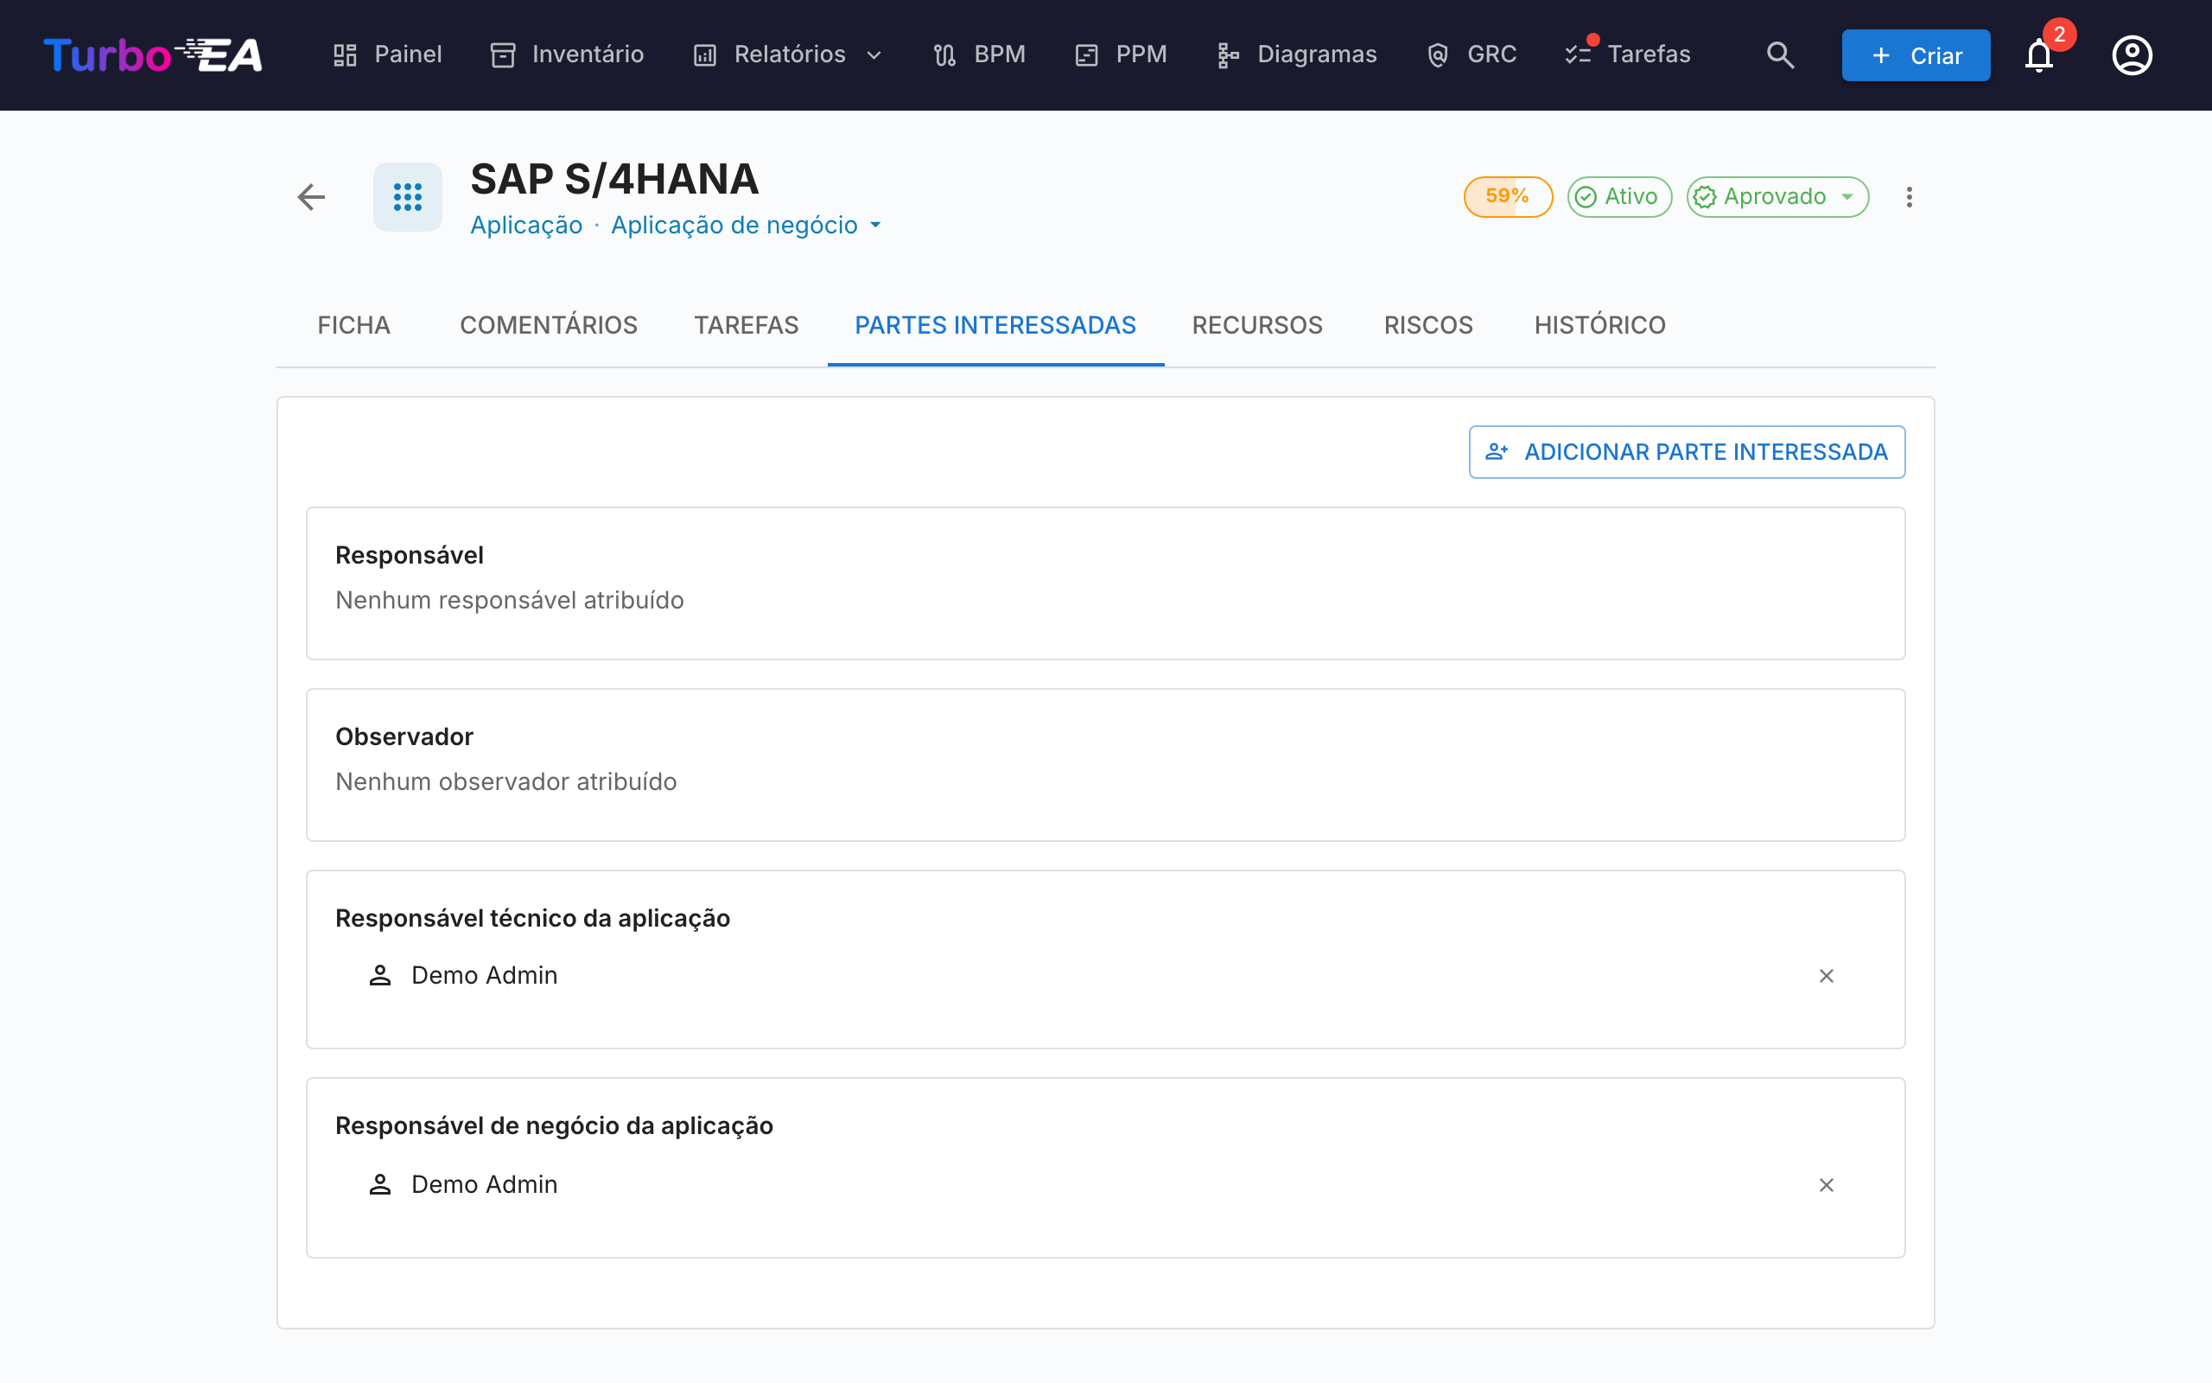Screen dimensions: 2212x1383
Task: Open notifications bell
Action: coord(2038,56)
